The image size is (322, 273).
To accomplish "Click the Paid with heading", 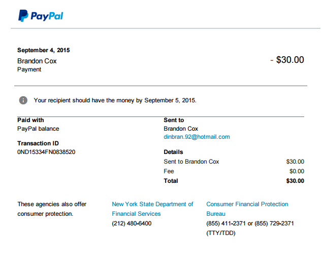I will (30, 120).
